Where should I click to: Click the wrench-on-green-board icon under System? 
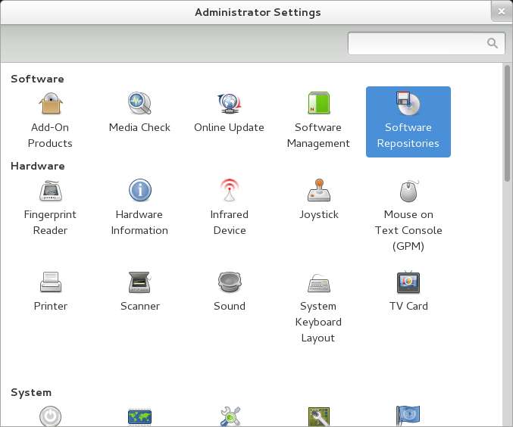pyautogui.click(x=319, y=416)
